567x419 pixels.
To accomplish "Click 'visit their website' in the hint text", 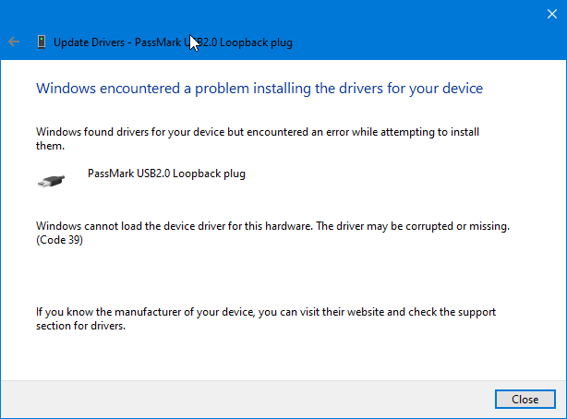I will (342, 312).
